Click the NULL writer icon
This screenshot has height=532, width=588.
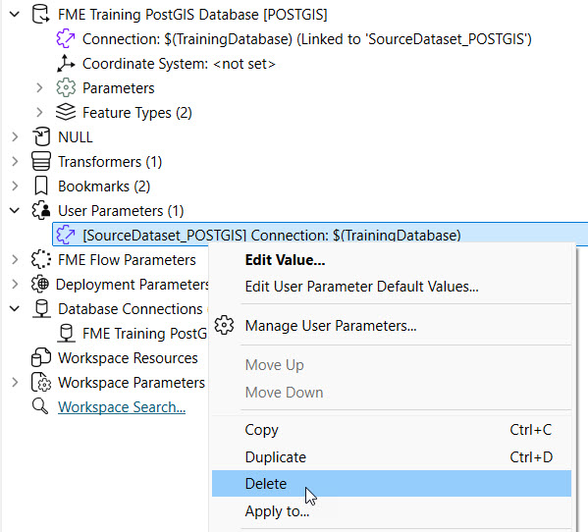[41, 136]
